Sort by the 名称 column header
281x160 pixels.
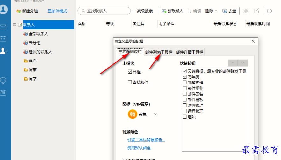tap(82, 24)
